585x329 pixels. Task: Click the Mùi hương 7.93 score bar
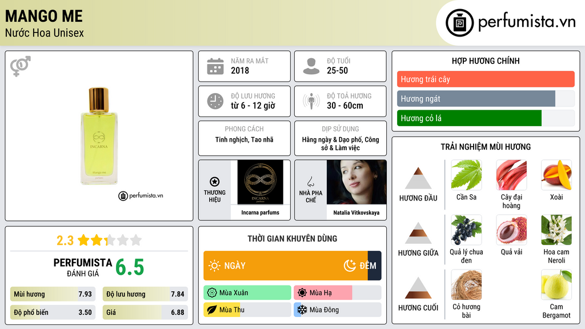point(53,294)
